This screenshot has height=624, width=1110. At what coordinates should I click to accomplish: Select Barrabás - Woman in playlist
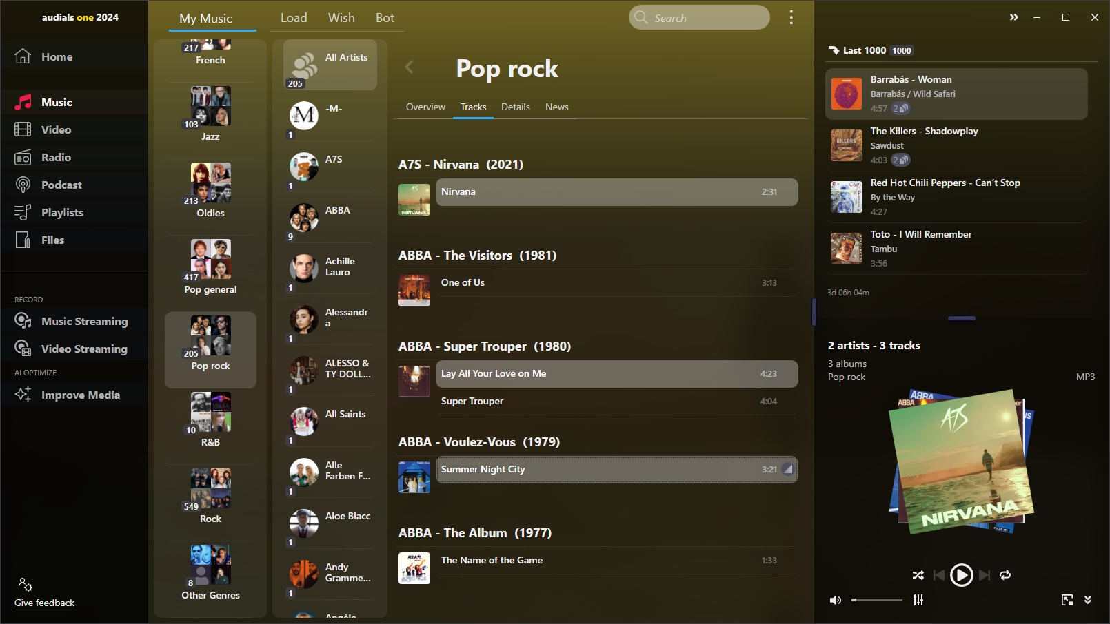coord(956,94)
